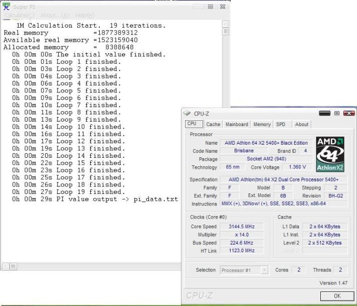Click the Core Speed value '3144.5 MHz'
The height and width of the screenshot is (306, 357).
pos(242,227)
